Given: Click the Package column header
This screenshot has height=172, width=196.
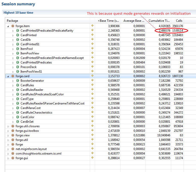Looking at the screenshot, I should pos(46,21).
